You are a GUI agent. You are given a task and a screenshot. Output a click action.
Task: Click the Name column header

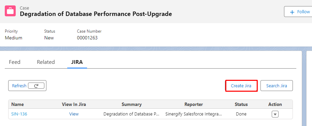[17, 104]
